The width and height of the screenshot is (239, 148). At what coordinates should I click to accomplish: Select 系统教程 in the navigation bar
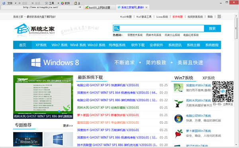click(212, 45)
